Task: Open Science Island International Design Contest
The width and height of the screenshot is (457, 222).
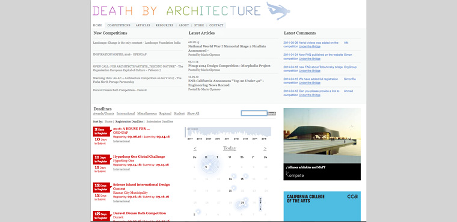Action: tap(141, 187)
